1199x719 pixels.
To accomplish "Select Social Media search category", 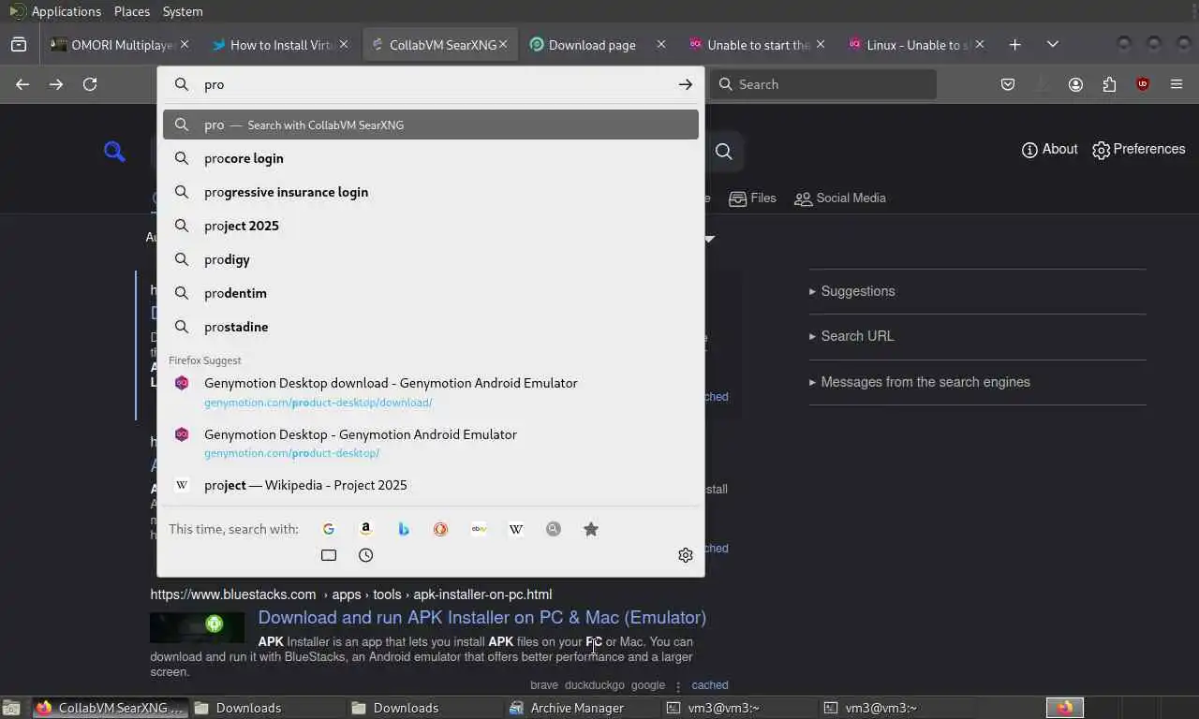I will [x=840, y=198].
